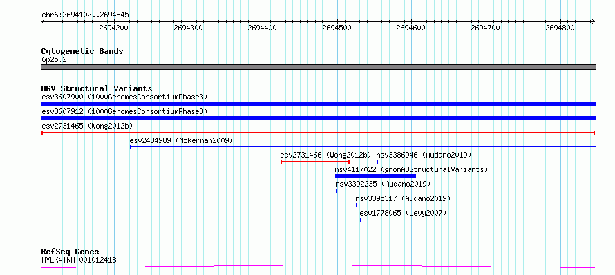Click ruler position 2694400
615x275 pixels.
point(263,28)
